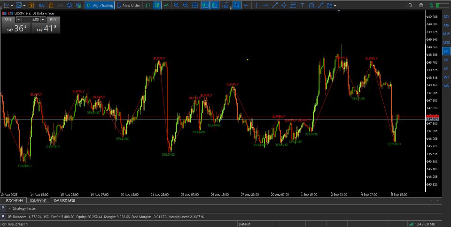The width and height of the screenshot is (451, 227).
Task: Select the equidistant channel tool
Action: coord(284,5)
